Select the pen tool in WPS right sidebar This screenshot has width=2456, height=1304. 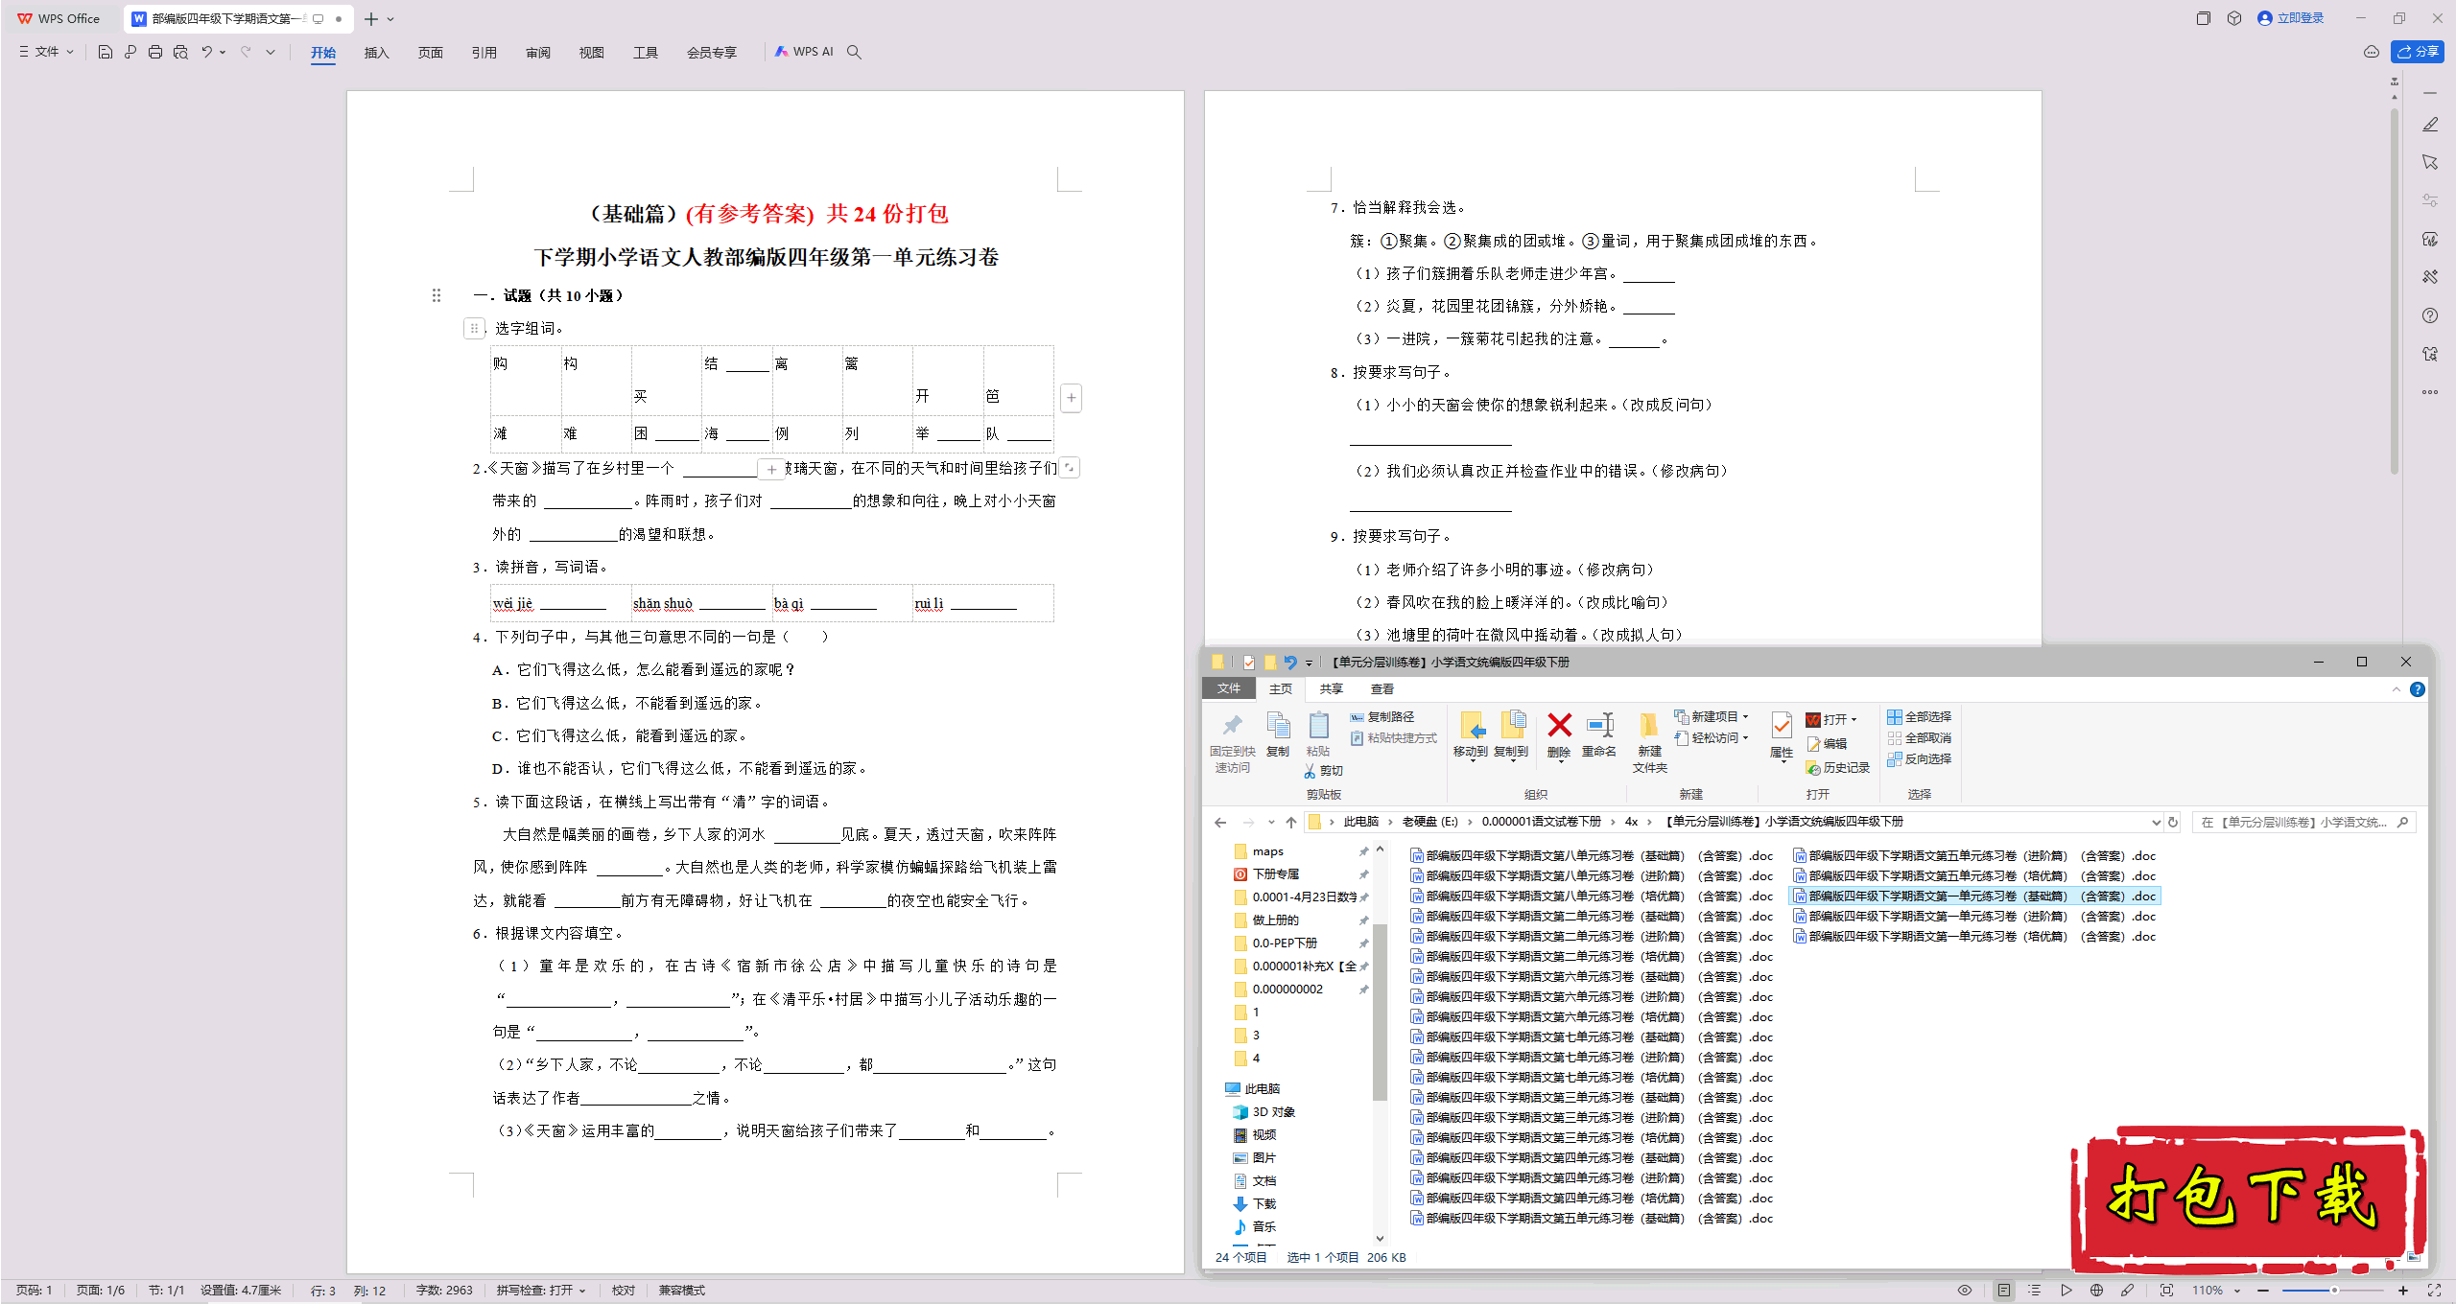tap(2430, 125)
